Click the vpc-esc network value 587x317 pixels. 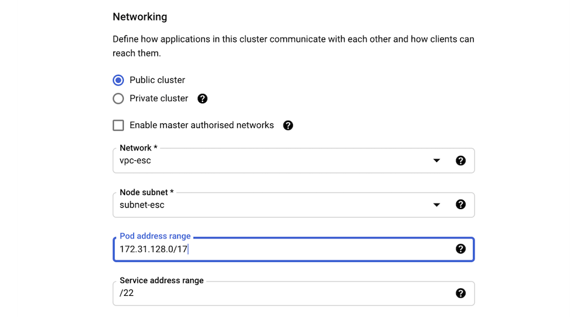click(x=136, y=160)
